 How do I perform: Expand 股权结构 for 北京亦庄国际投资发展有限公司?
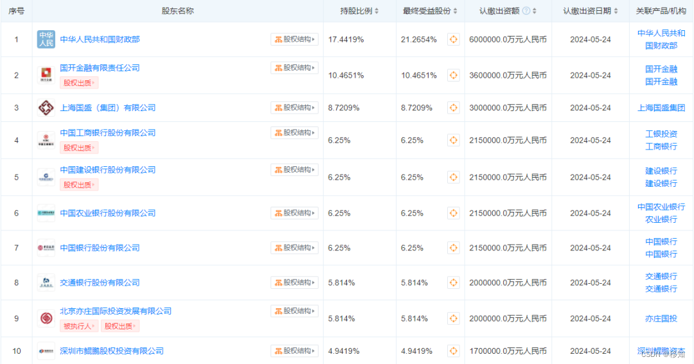pyautogui.click(x=294, y=311)
